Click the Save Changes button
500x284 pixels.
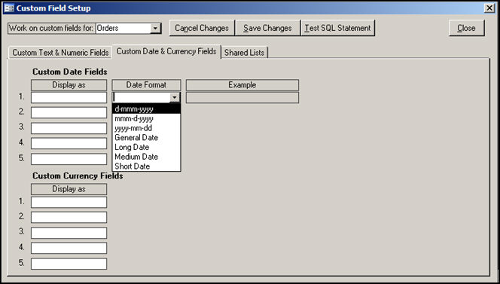(x=268, y=28)
